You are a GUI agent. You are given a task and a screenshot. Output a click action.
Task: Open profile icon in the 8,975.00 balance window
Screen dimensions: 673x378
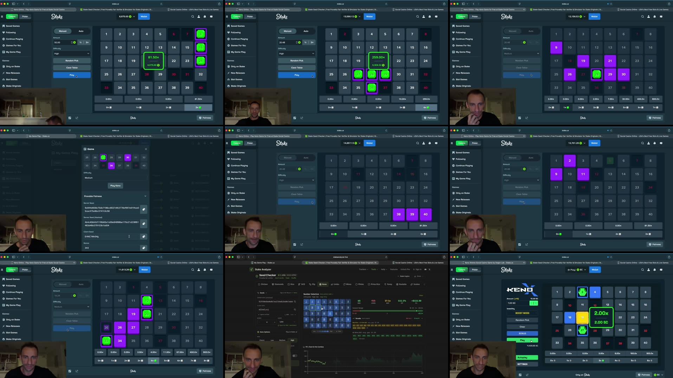199,17
